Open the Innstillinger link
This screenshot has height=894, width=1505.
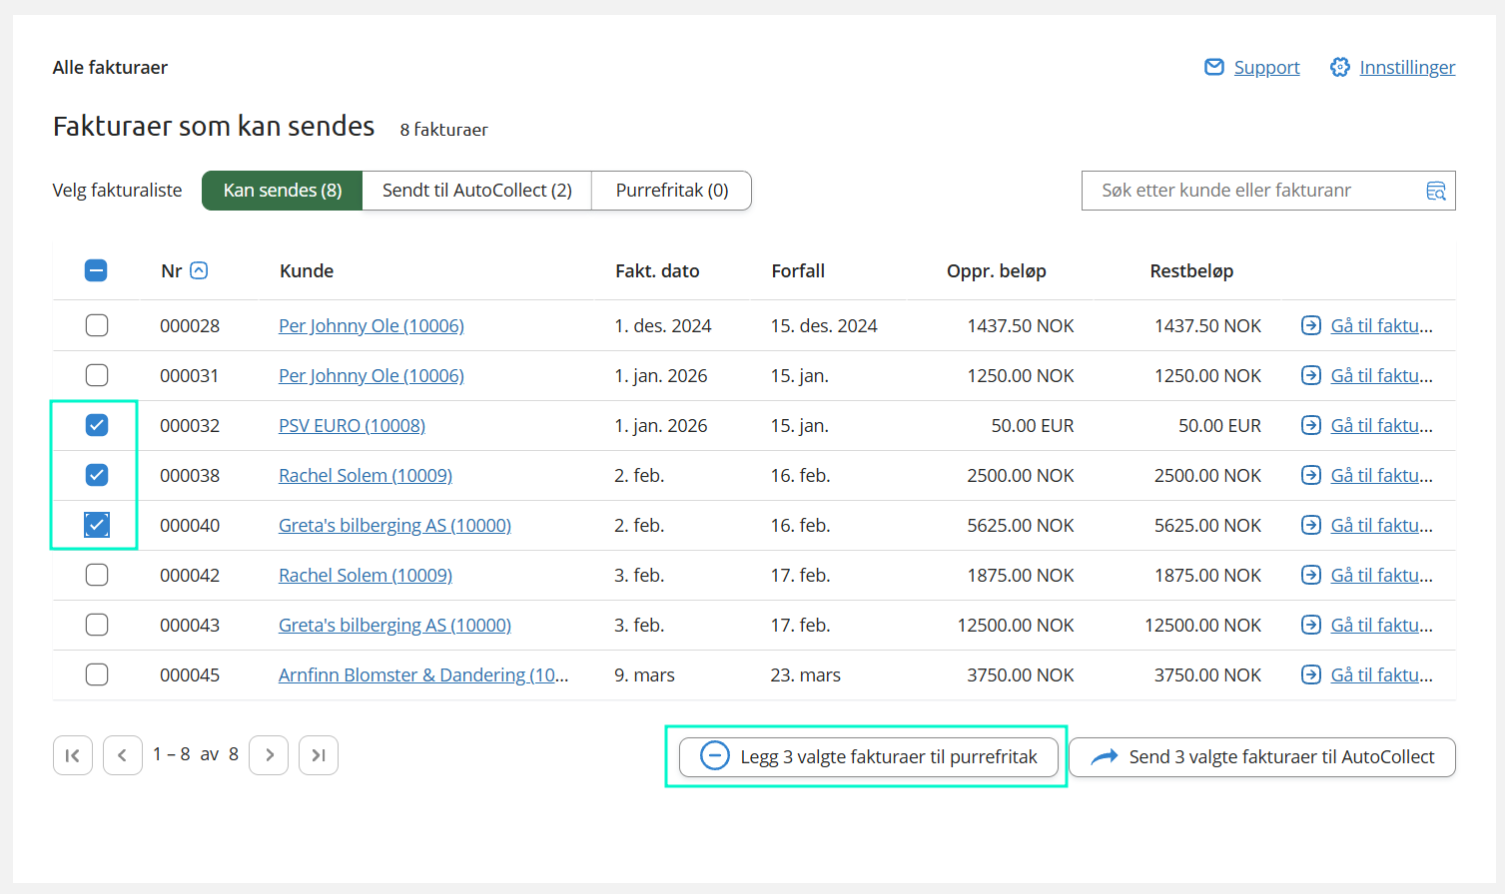(1407, 67)
